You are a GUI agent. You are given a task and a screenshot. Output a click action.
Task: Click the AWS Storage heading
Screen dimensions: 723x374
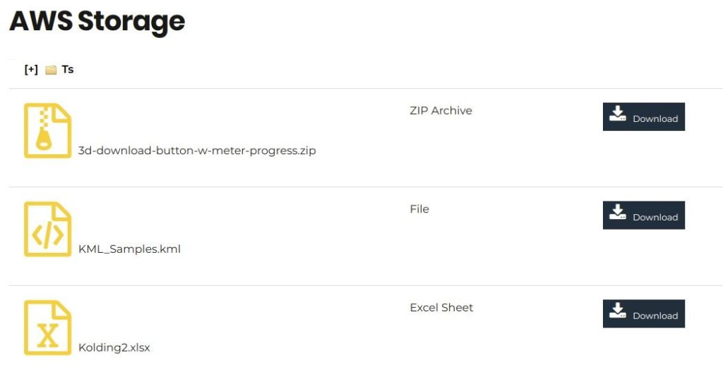97,21
